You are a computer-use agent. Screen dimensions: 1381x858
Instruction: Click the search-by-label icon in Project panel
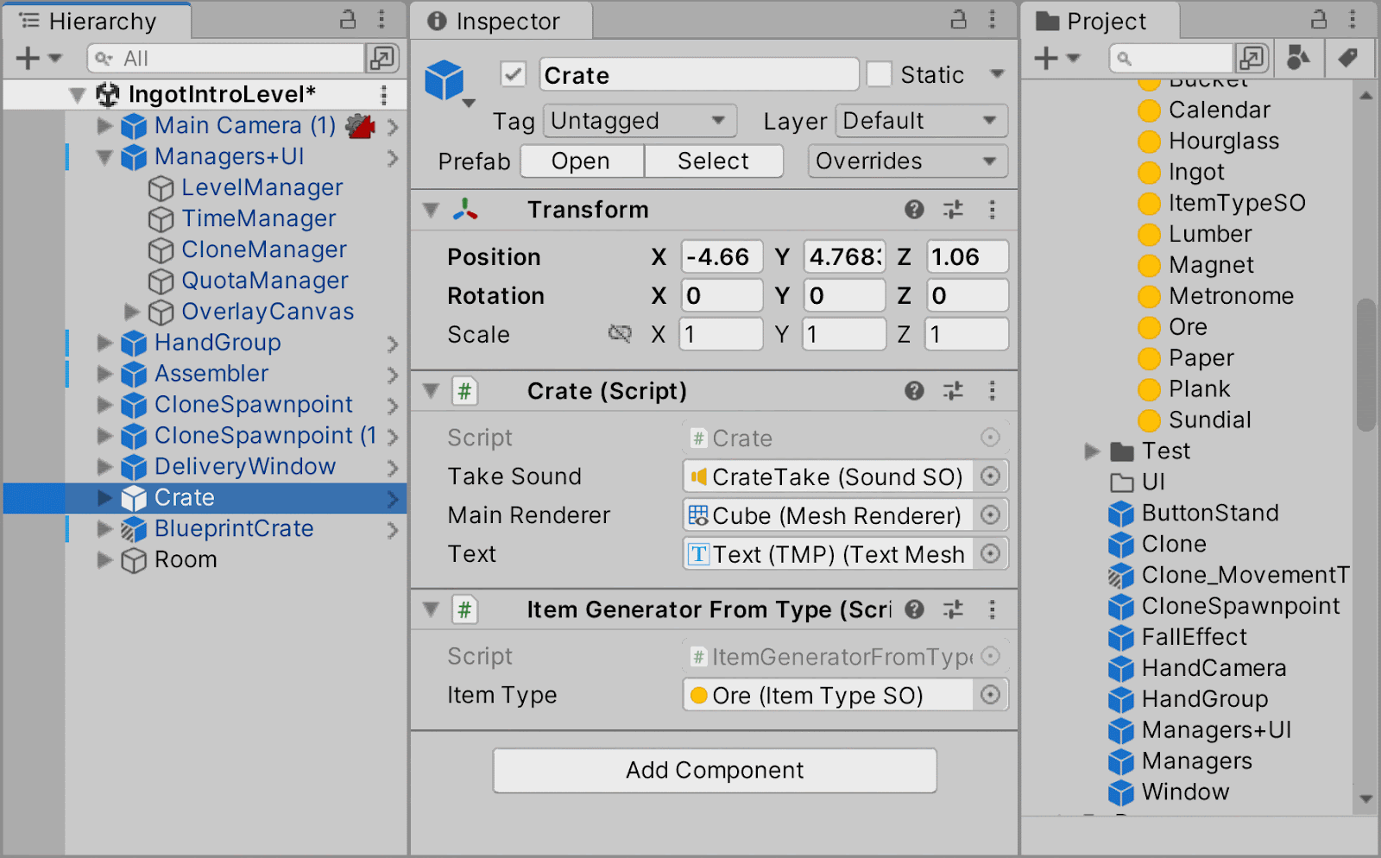point(1349,58)
